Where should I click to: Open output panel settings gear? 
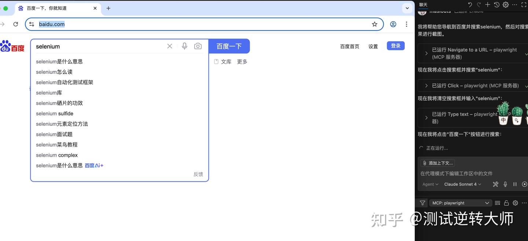point(515,203)
